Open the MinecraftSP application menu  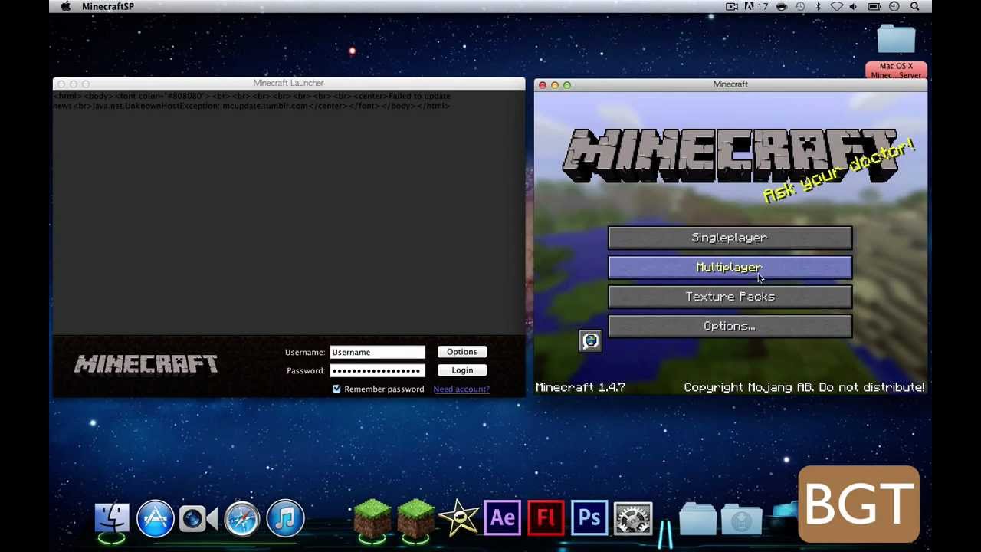pyautogui.click(x=108, y=7)
